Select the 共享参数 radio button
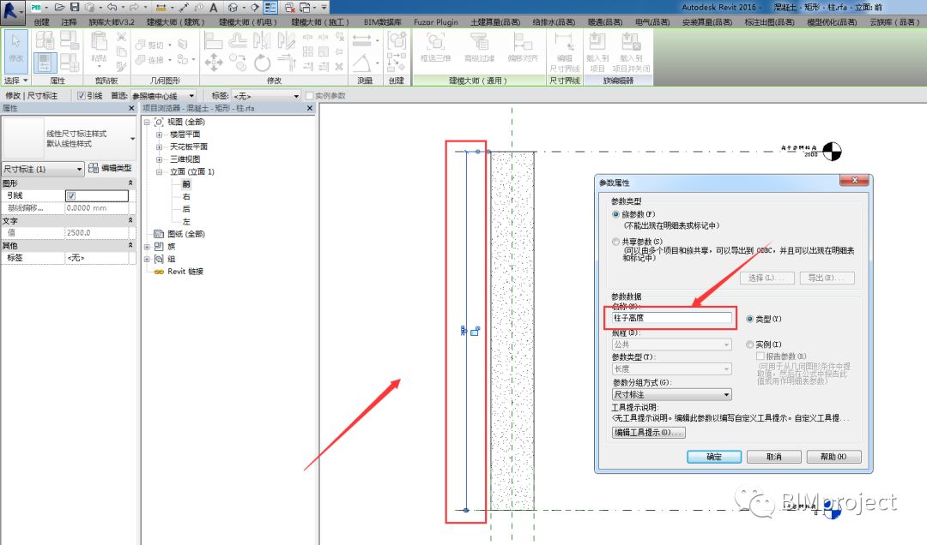927x545 pixels. click(615, 242)
